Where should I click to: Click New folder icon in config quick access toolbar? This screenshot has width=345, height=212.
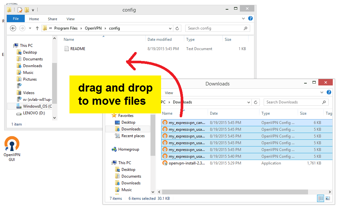pos(27,10)
